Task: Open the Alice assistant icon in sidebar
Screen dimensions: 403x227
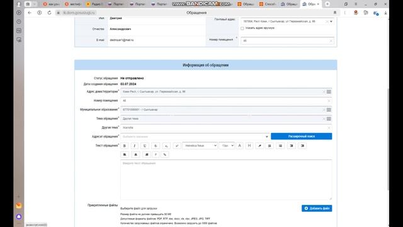Action: (x=19, y=216)
